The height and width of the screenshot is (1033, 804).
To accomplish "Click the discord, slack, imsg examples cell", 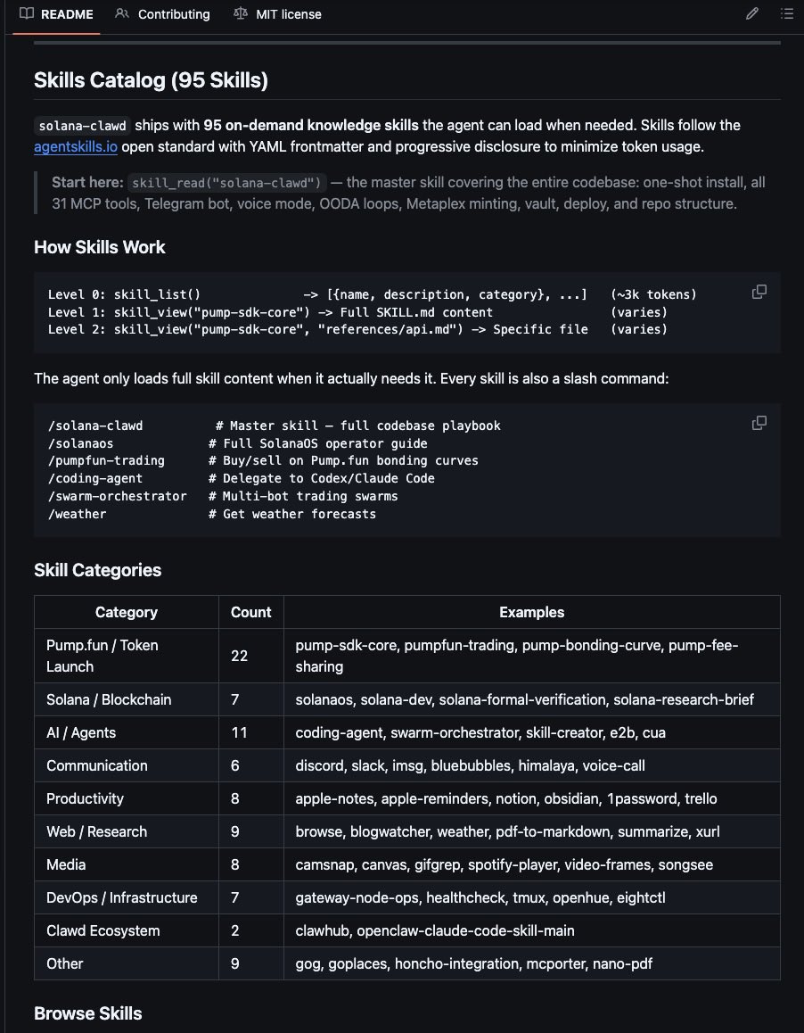I will point(532,765).
